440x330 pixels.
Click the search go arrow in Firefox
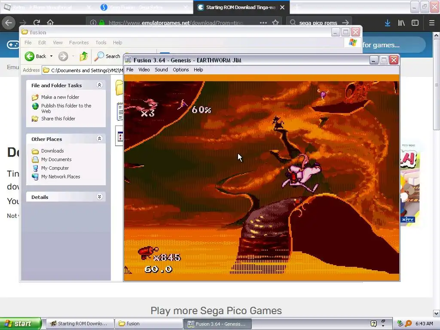point(346,23)
